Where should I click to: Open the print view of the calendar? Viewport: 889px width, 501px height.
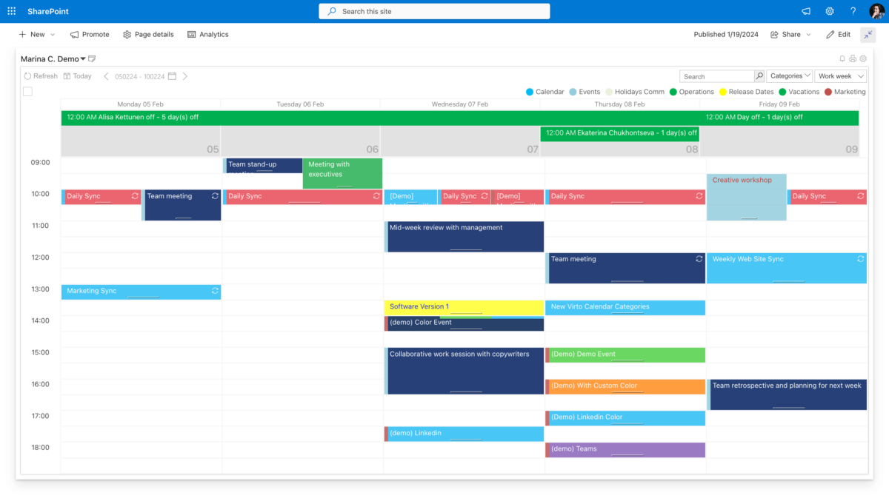(853, 58)
